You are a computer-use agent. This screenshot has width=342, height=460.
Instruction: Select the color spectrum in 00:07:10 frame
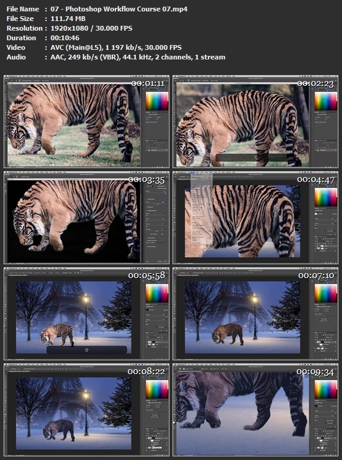[x=326, y=293]
